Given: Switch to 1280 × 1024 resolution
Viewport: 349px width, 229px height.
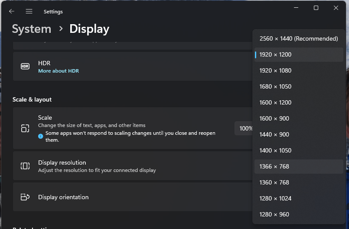Looking at the screenshot, I should [x=299, y=198].
